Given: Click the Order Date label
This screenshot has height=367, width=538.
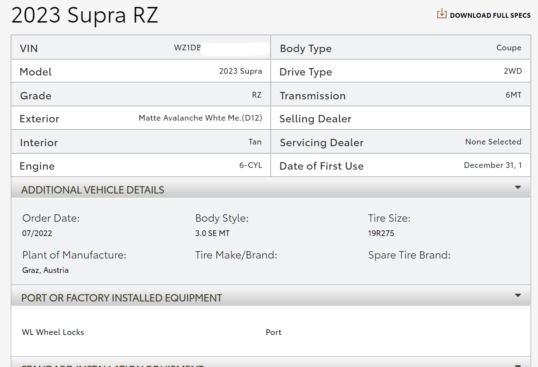Looking at the screenshot, I should pyautogui.click(x=51, y=218).
